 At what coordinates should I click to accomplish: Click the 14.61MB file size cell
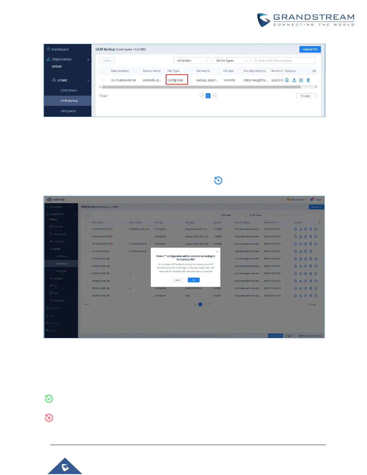[229, 80]
